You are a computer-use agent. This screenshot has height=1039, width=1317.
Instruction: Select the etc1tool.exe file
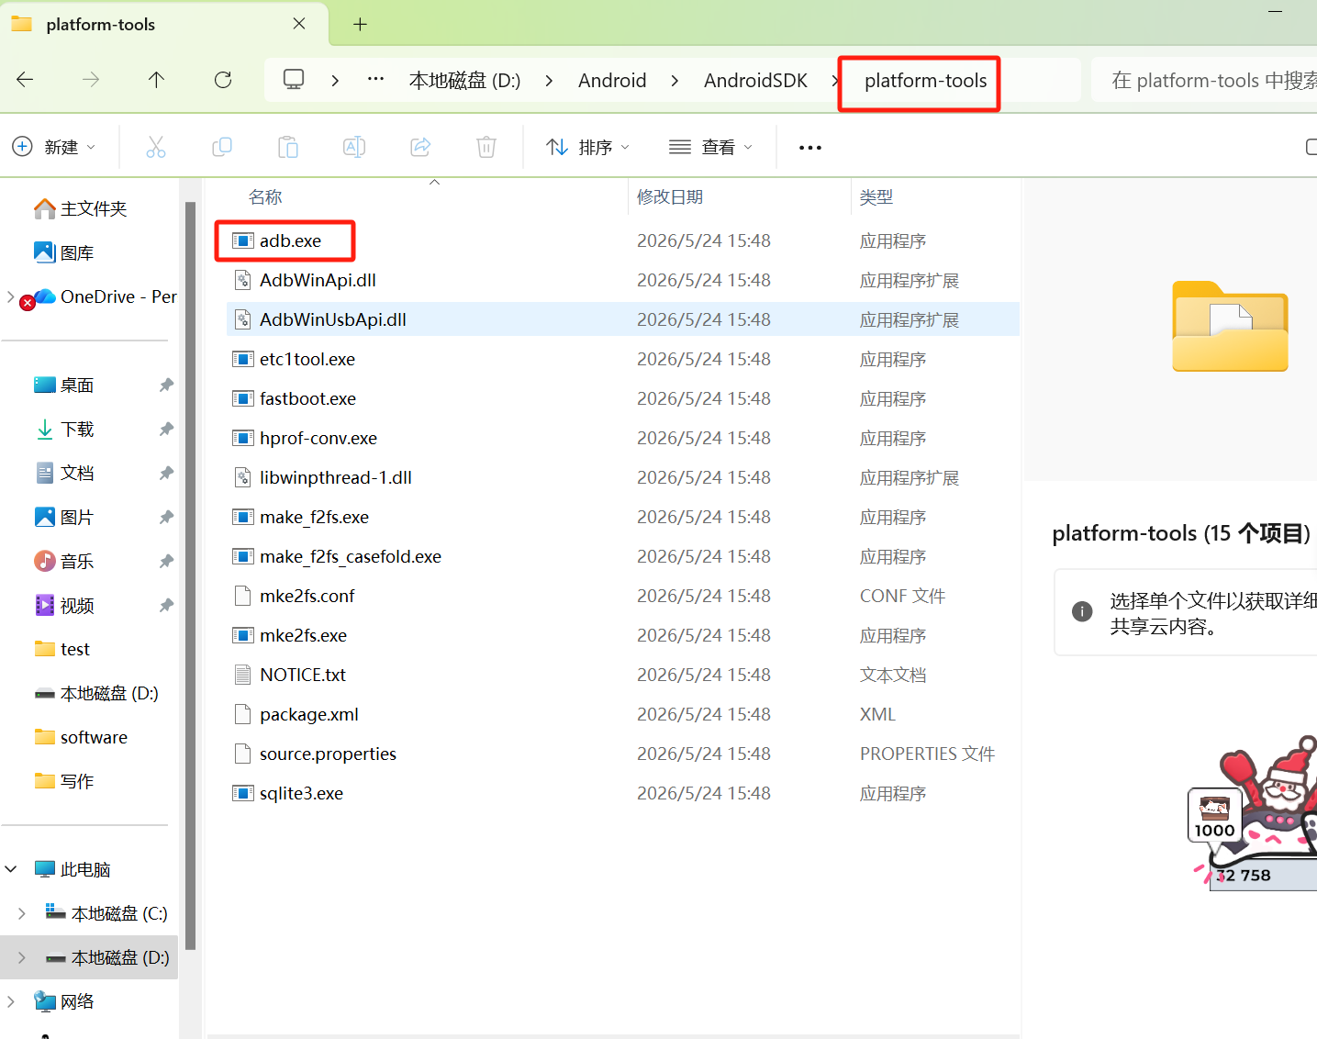622,359
